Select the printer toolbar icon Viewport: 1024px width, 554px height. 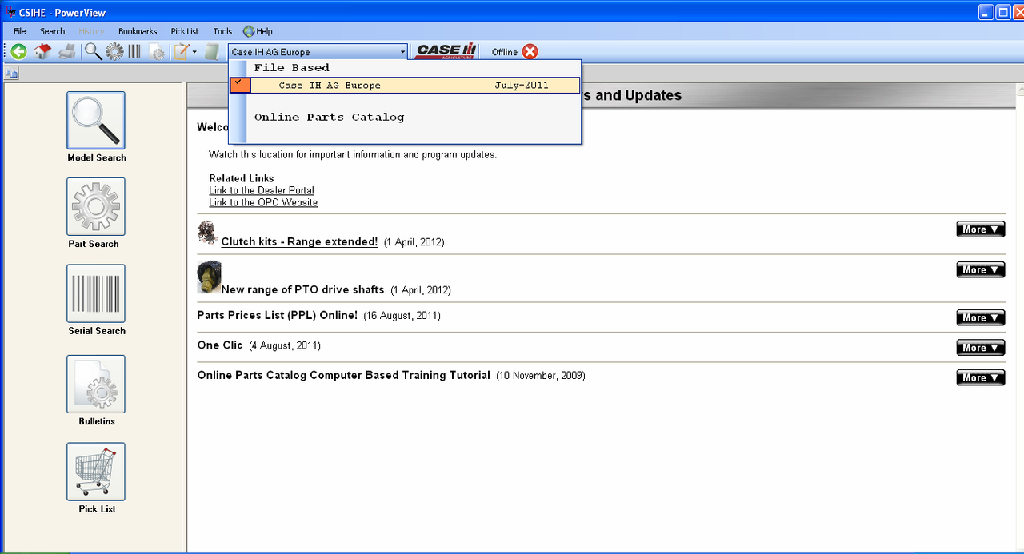[x=67, y=52]
